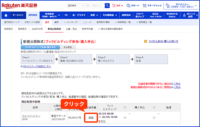Select 新株予約権 order tab
This screenshot has width=200, height=127.
coord(87,29)
